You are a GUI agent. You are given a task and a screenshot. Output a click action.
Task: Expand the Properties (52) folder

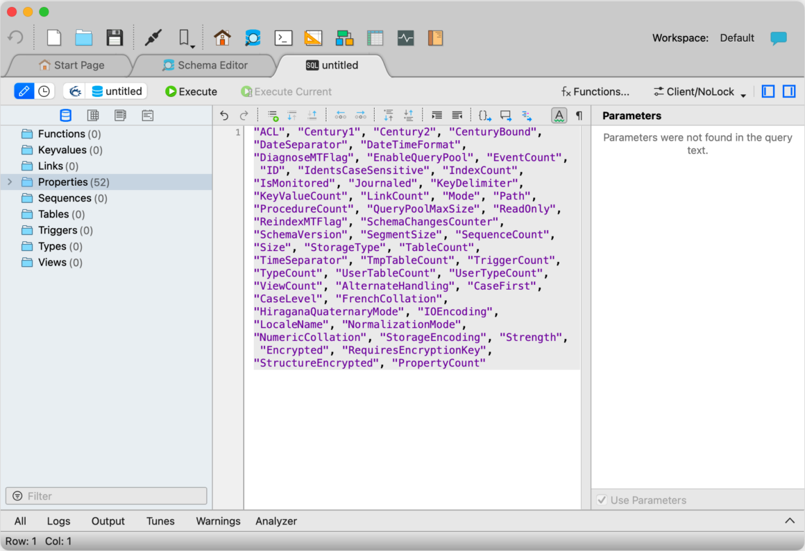click(x=10, y=182)
